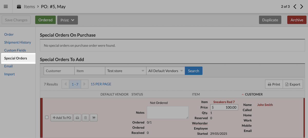
Task: Click the shopping cart icon button
Action: pos(94,118)
